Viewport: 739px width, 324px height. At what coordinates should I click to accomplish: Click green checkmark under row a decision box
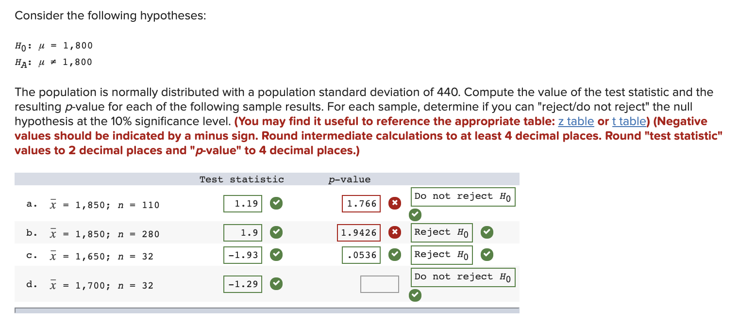tap(415, 215)
